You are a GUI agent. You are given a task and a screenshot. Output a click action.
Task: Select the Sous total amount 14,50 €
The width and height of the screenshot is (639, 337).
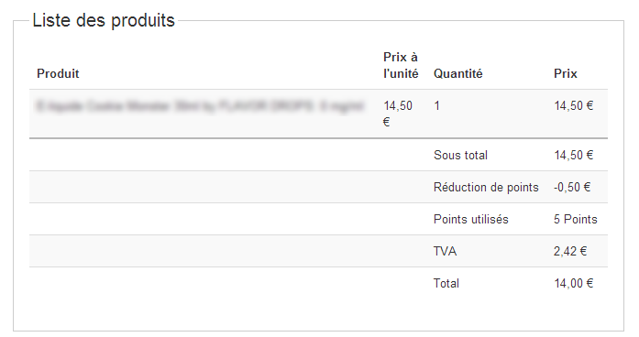click(x=573, y=155)
